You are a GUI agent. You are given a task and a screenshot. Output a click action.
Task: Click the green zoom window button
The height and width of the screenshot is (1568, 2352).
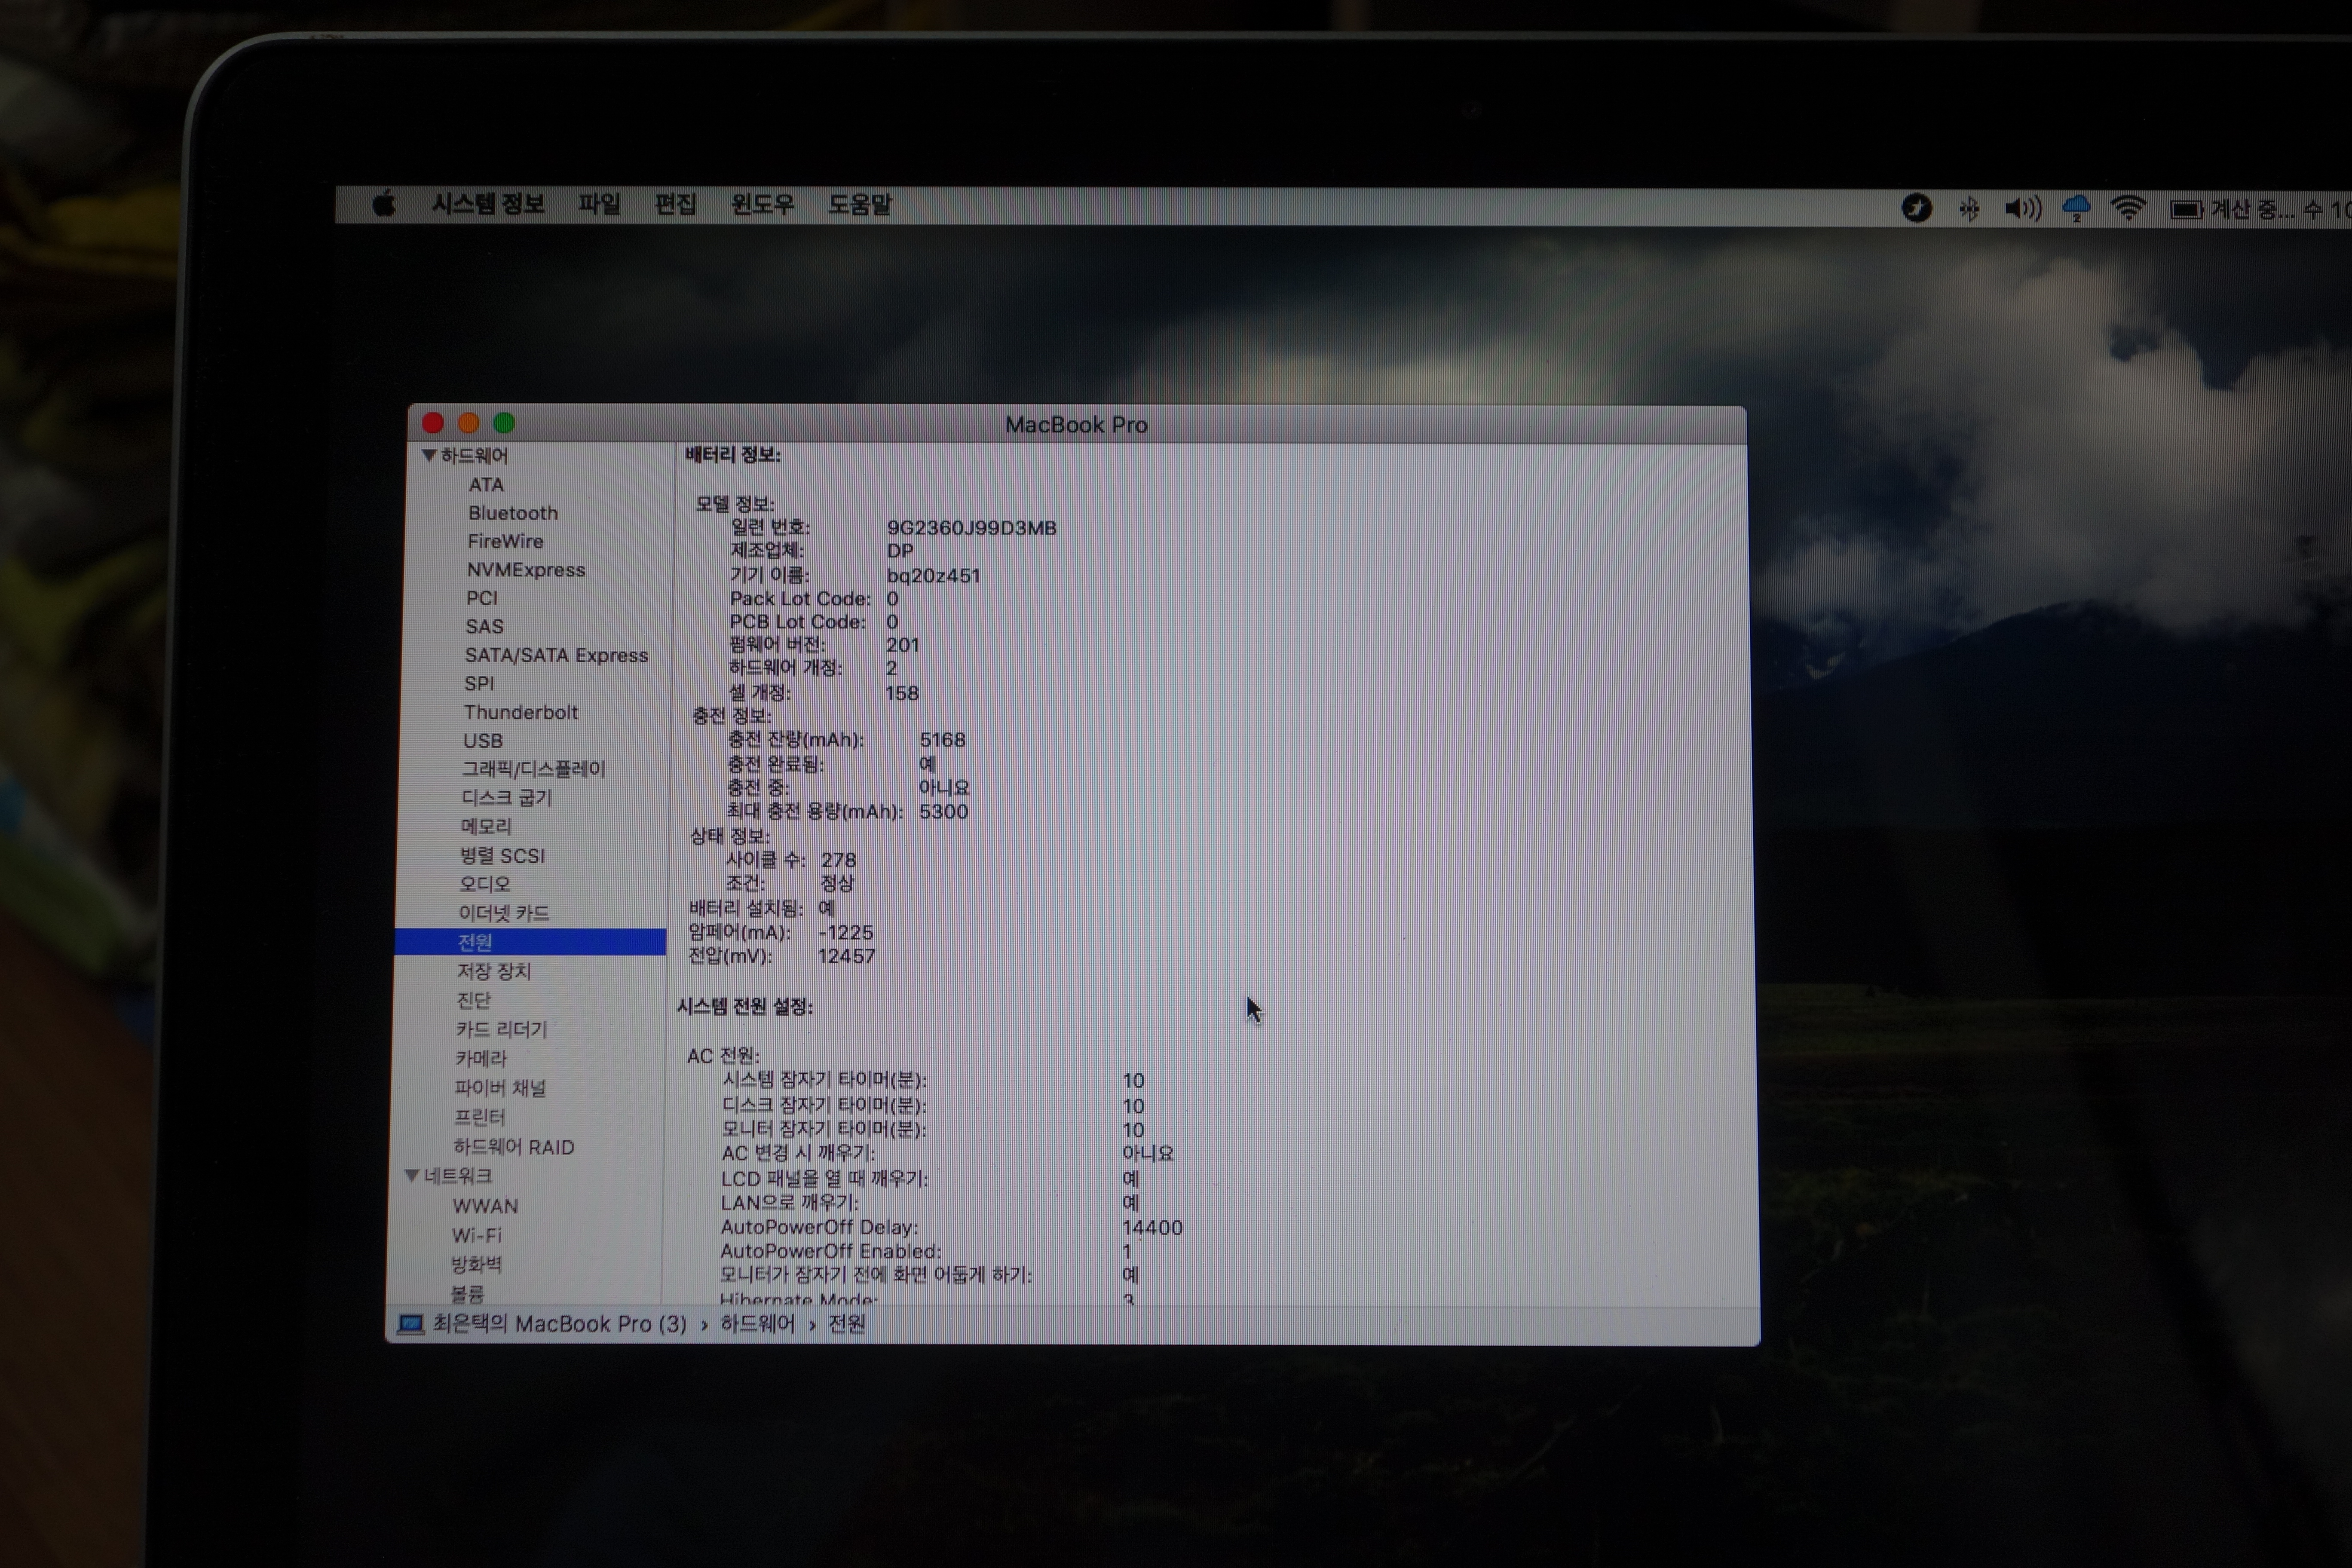(504, 423)
